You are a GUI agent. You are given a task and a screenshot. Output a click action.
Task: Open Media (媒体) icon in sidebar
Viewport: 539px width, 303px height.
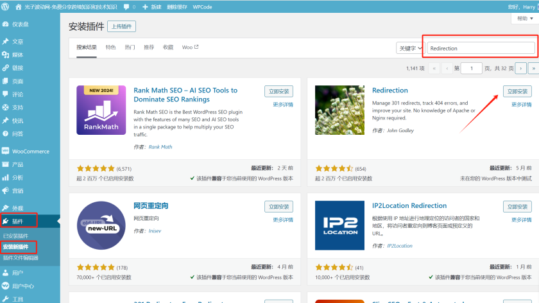tap(5, 55)
